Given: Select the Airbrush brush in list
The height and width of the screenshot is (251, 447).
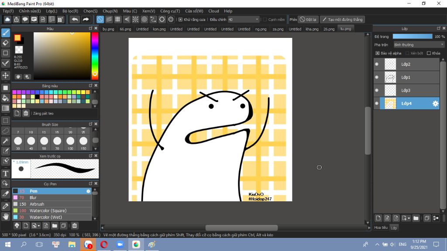Looking at the screenshot, I should point(37,204).
